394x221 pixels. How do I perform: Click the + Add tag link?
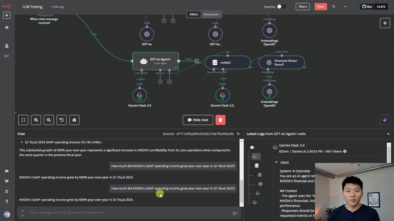(x=57, y=7)
